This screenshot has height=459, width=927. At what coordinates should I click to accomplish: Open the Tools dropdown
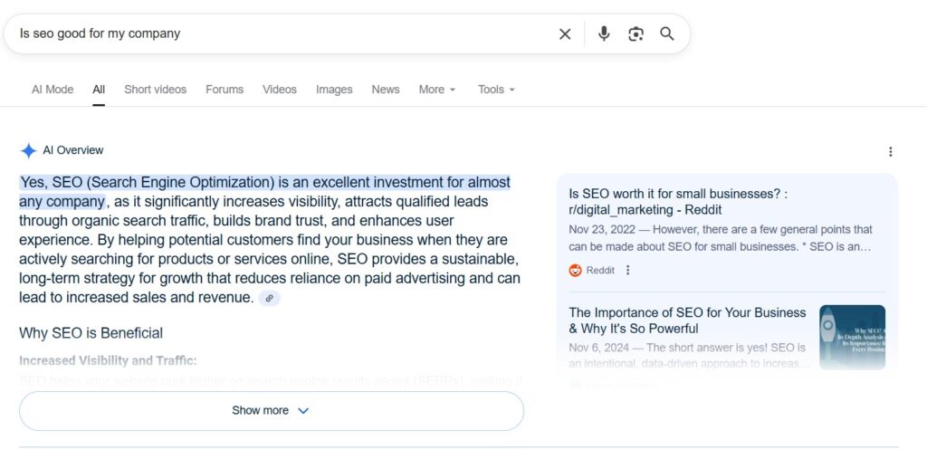(496, 90)
